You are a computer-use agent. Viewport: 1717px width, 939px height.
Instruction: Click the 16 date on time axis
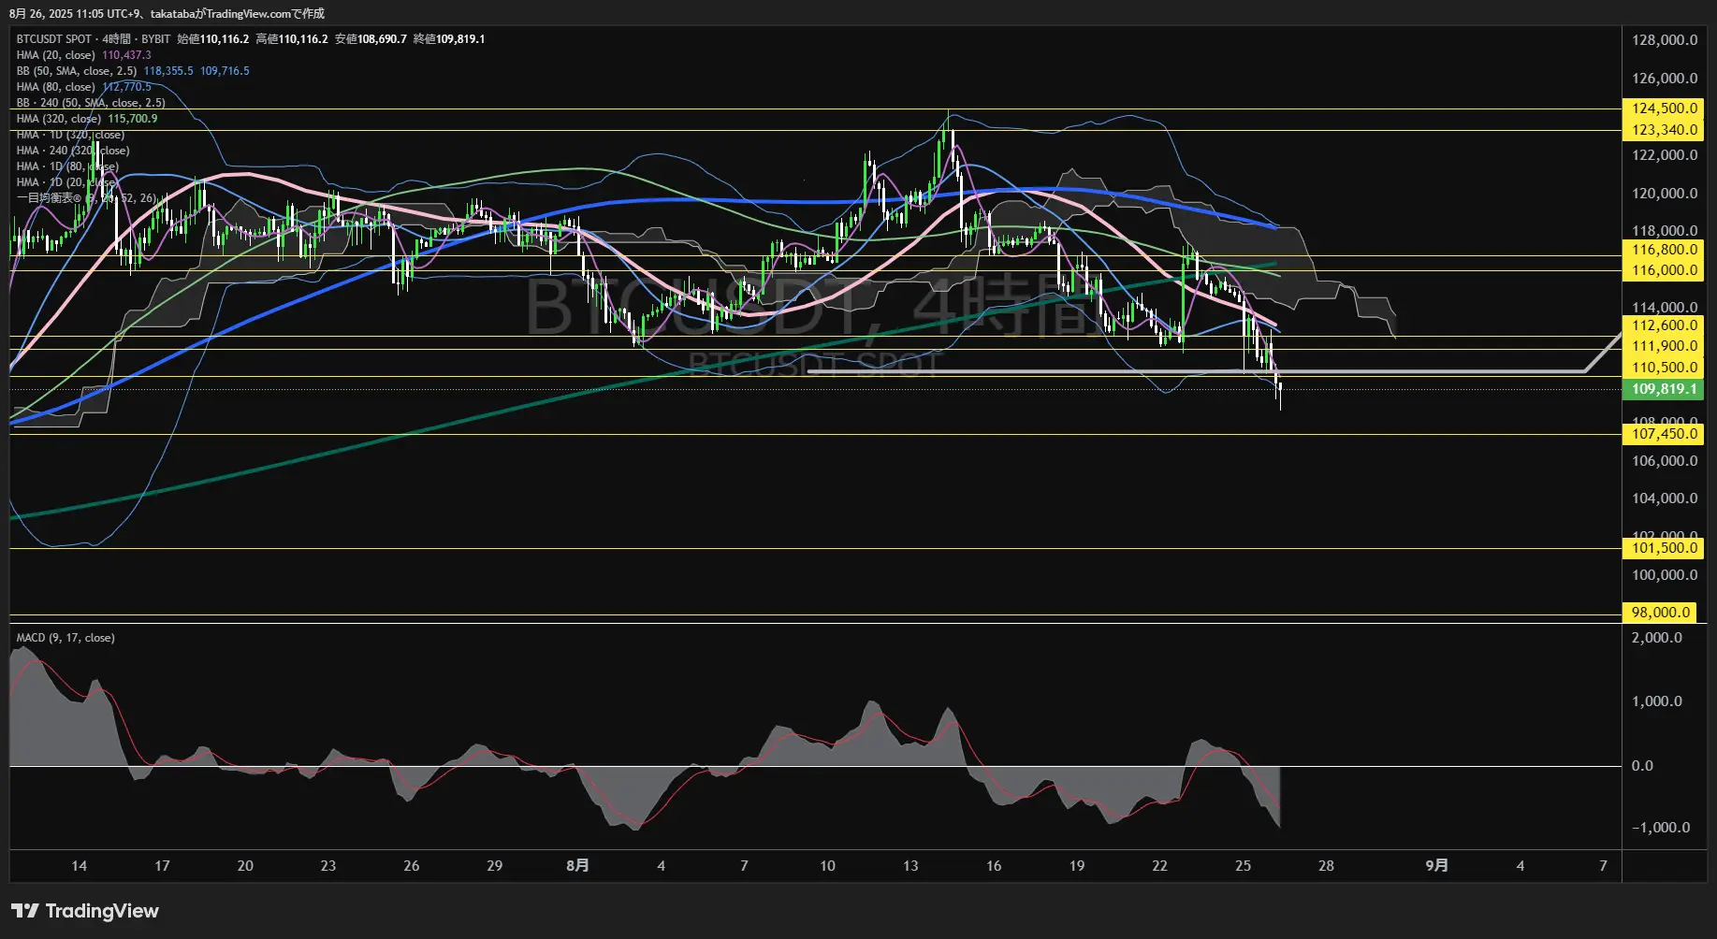pyautogui.click(x=994, y=866)
